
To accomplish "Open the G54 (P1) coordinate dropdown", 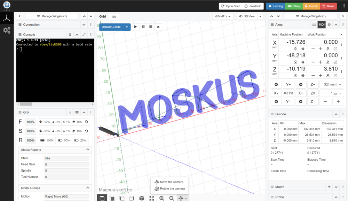I will (x=223, y=16).
